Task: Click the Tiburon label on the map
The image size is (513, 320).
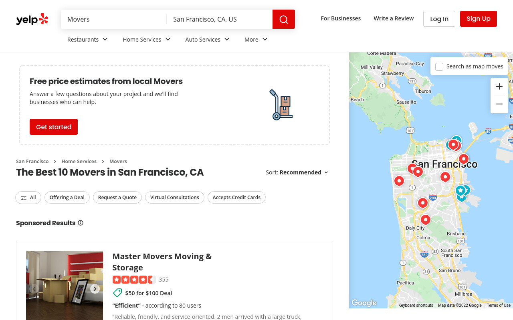Action: [423, 91]
